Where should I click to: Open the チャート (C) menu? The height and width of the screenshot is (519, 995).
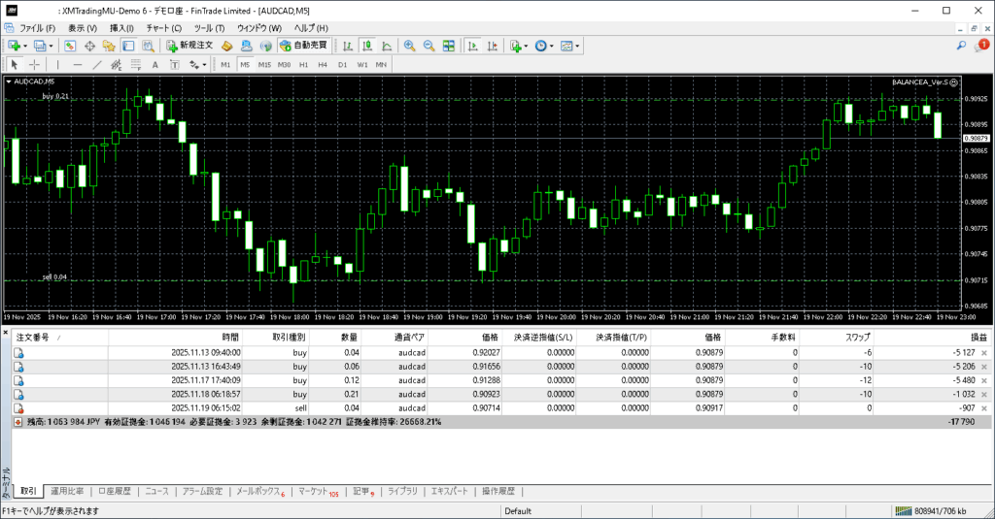[x=163, y=28]
